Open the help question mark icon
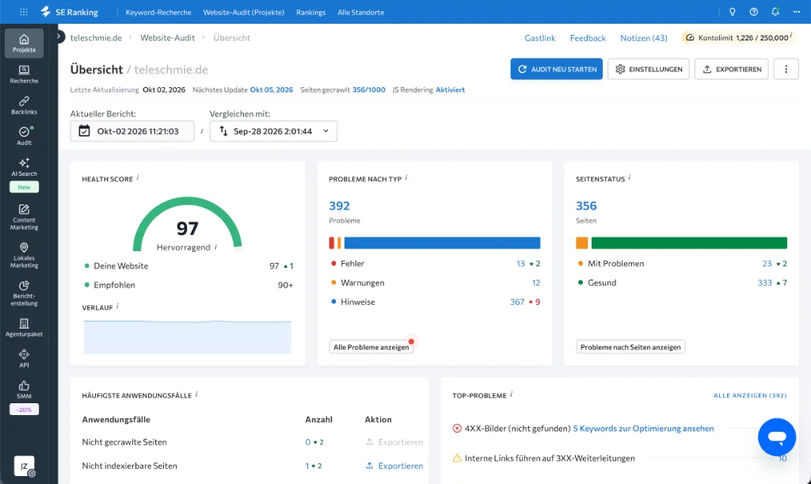Viewport: 811px width, 484px height. point(754,12)
